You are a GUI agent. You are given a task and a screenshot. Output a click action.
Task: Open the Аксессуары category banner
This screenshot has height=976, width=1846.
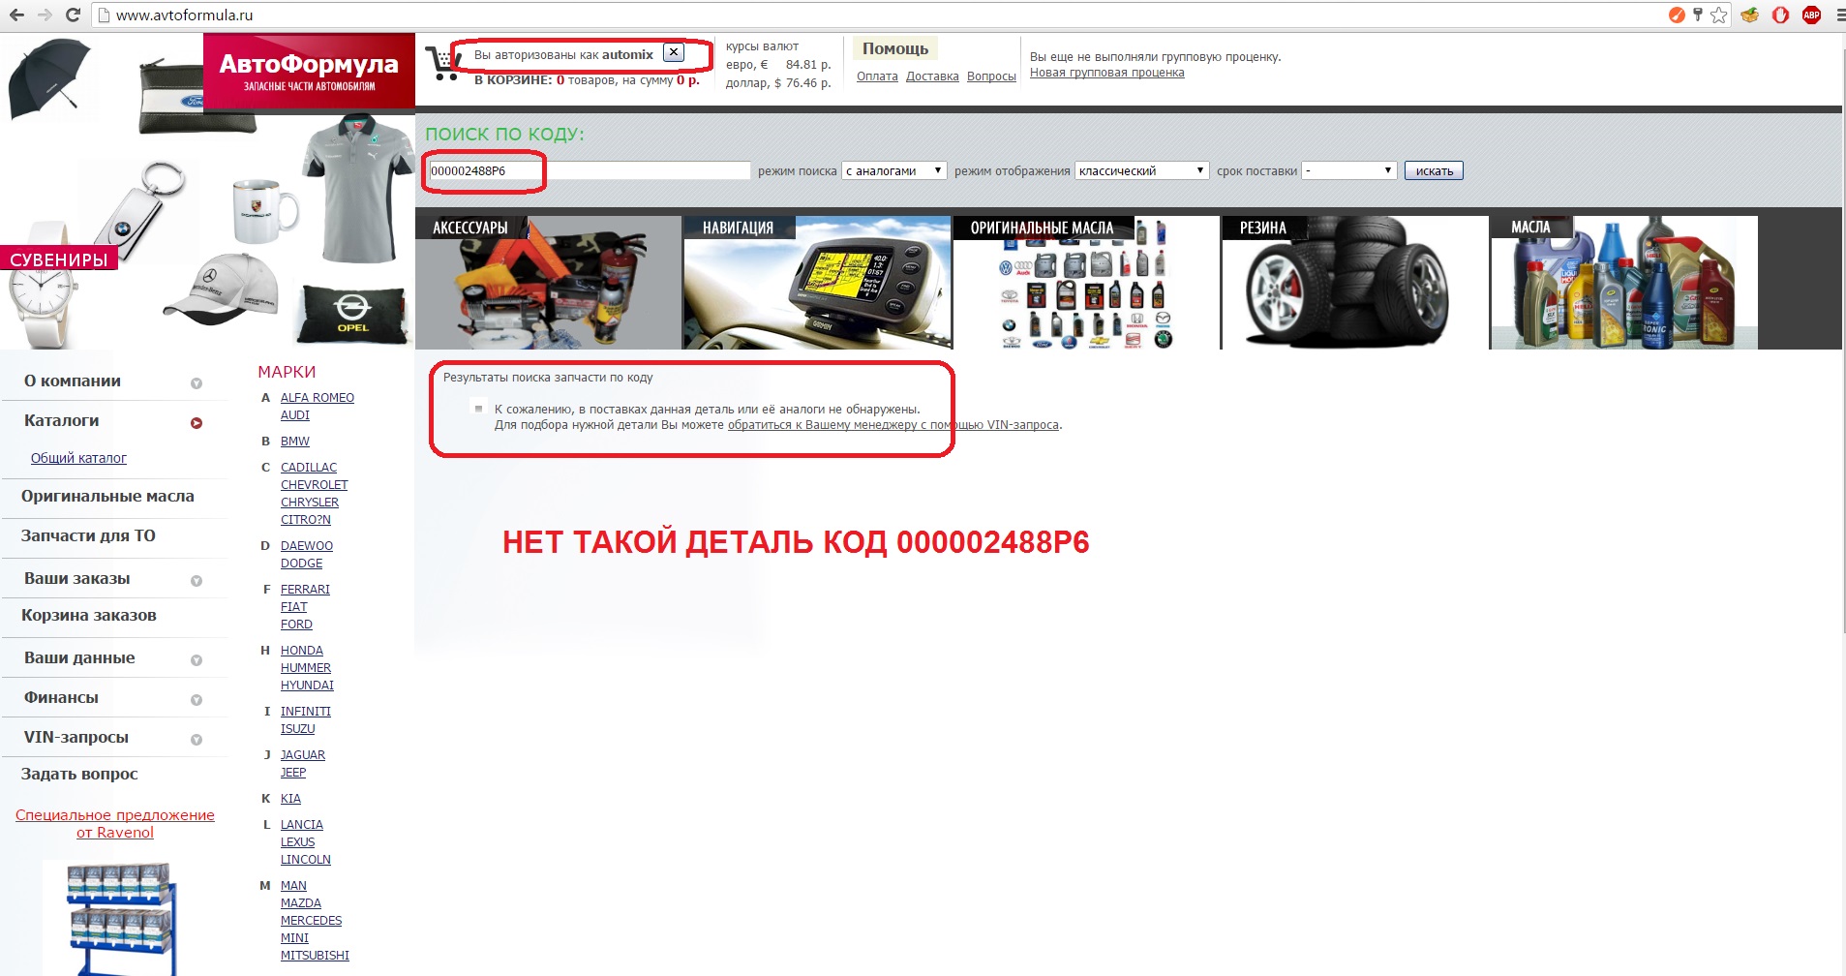pyautogui.click(x=549, y=282)
